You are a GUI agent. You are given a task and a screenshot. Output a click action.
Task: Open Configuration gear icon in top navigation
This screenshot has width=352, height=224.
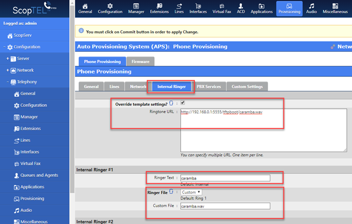coord(110,6)
